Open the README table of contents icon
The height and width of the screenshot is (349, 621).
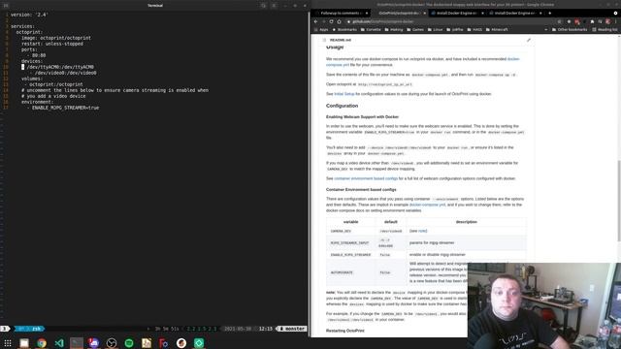[324, 40]
